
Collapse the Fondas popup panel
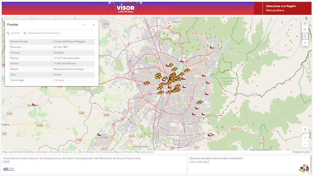tap(84, 25)
